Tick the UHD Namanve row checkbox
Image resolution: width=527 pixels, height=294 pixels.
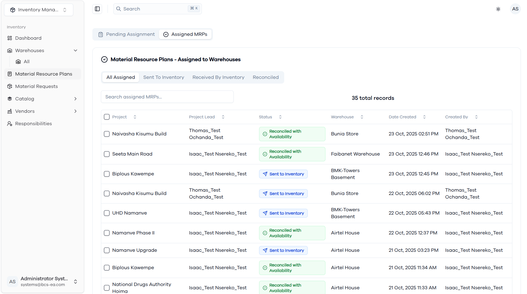(x=107, y=213)
